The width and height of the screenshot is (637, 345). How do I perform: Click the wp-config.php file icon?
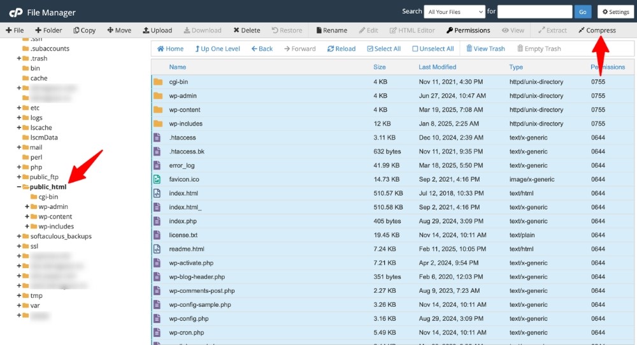click(157, 319)
